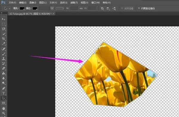Choose the Hand tool
This screenshot has height=117, width=179.
click(4, 108)
